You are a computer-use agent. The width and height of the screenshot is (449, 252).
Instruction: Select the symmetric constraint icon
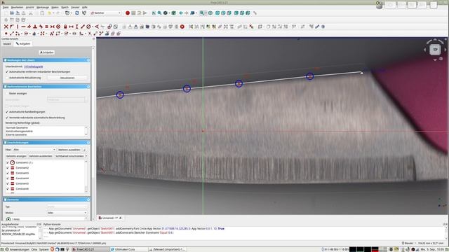tap(53, 27)
